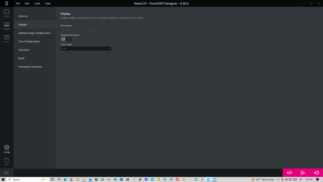This screenshot has width=323, height=182.
Task: Open the weather widget showing 6°C
Action: tap(263, 179)
